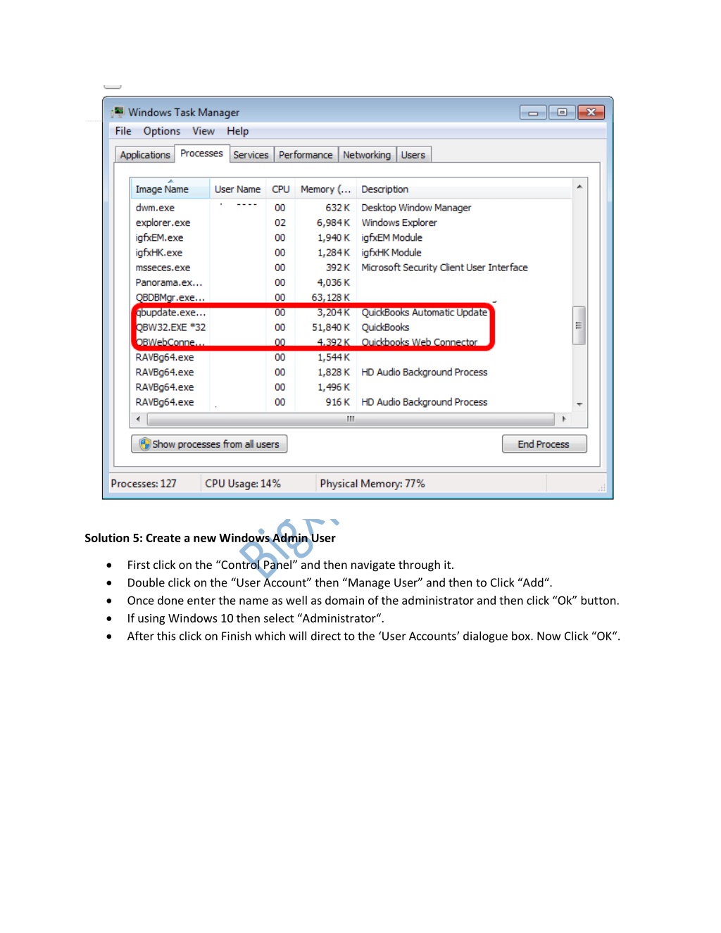
Task: Click the igfxHK Module description
Action: (x=391, y=253)
